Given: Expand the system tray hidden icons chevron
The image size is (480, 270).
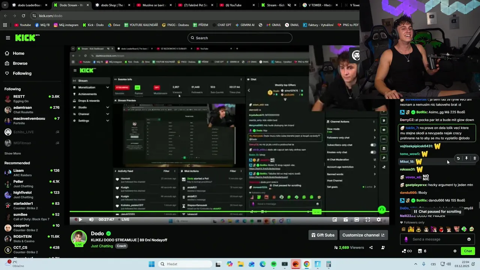Looking at the screenshot, I should click(x=415, y=264).
